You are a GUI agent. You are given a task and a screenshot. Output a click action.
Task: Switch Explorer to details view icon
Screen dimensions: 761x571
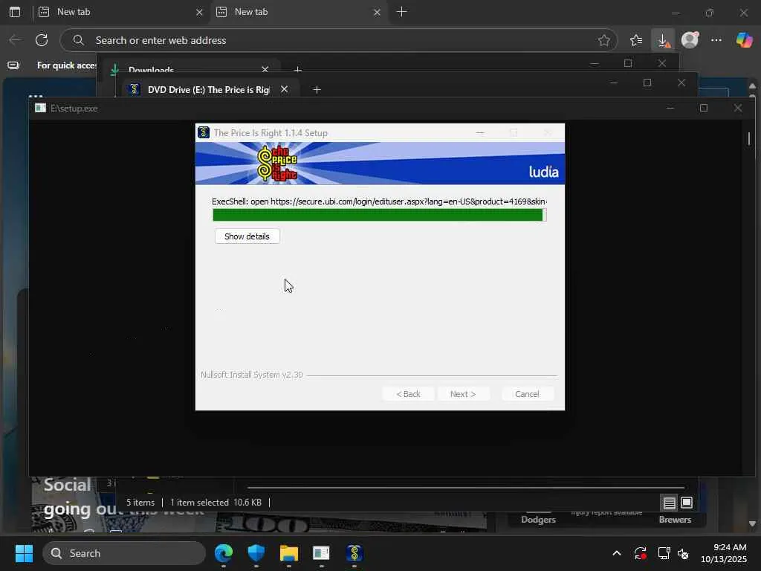click(670, 503)
